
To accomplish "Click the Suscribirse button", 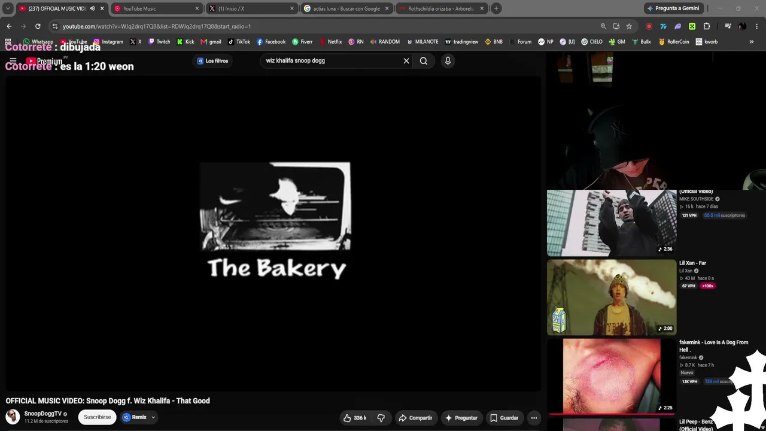I will (x=97, y=417).
